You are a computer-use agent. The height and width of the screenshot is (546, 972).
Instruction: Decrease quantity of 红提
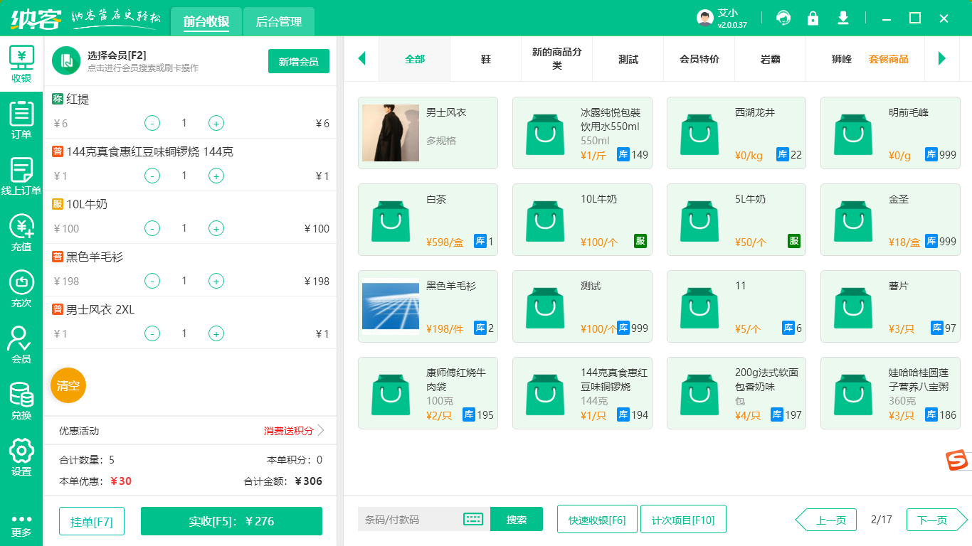click(x=152, y=123)
